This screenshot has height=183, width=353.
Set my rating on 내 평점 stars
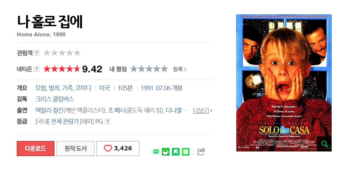click(x=149, y=69)
